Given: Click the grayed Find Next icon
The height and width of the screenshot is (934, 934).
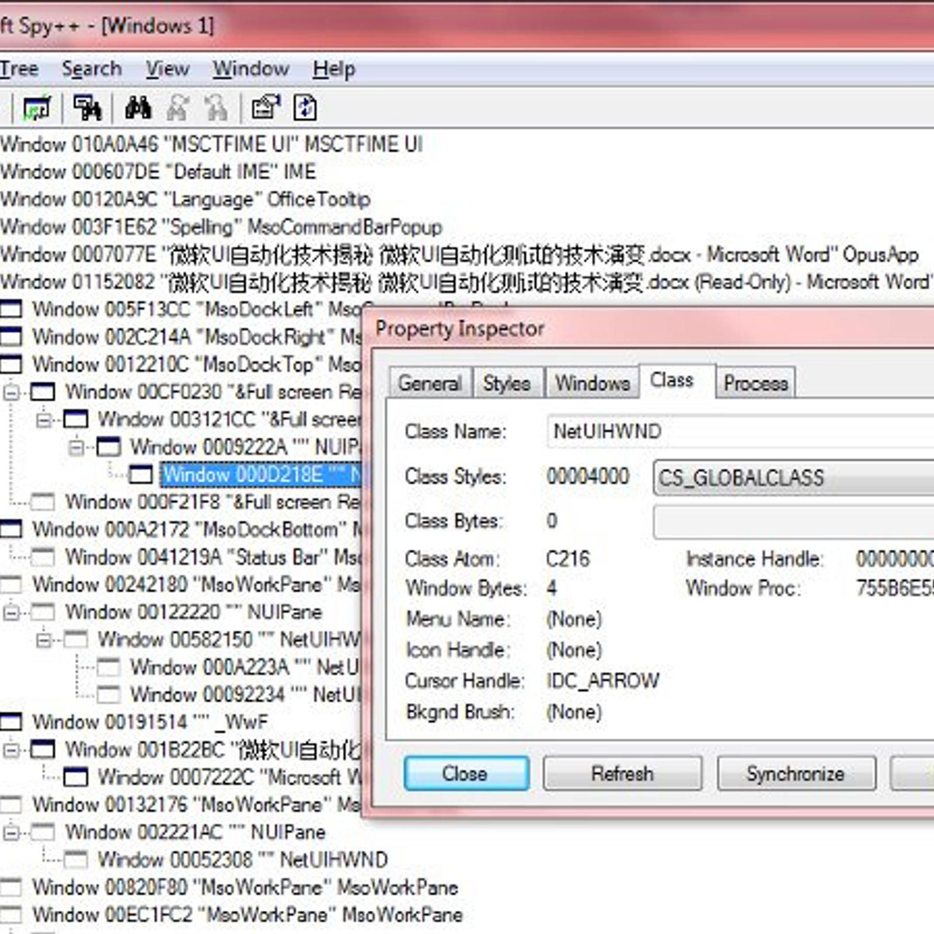Looking at the screenshot, I should click(177, 109).
